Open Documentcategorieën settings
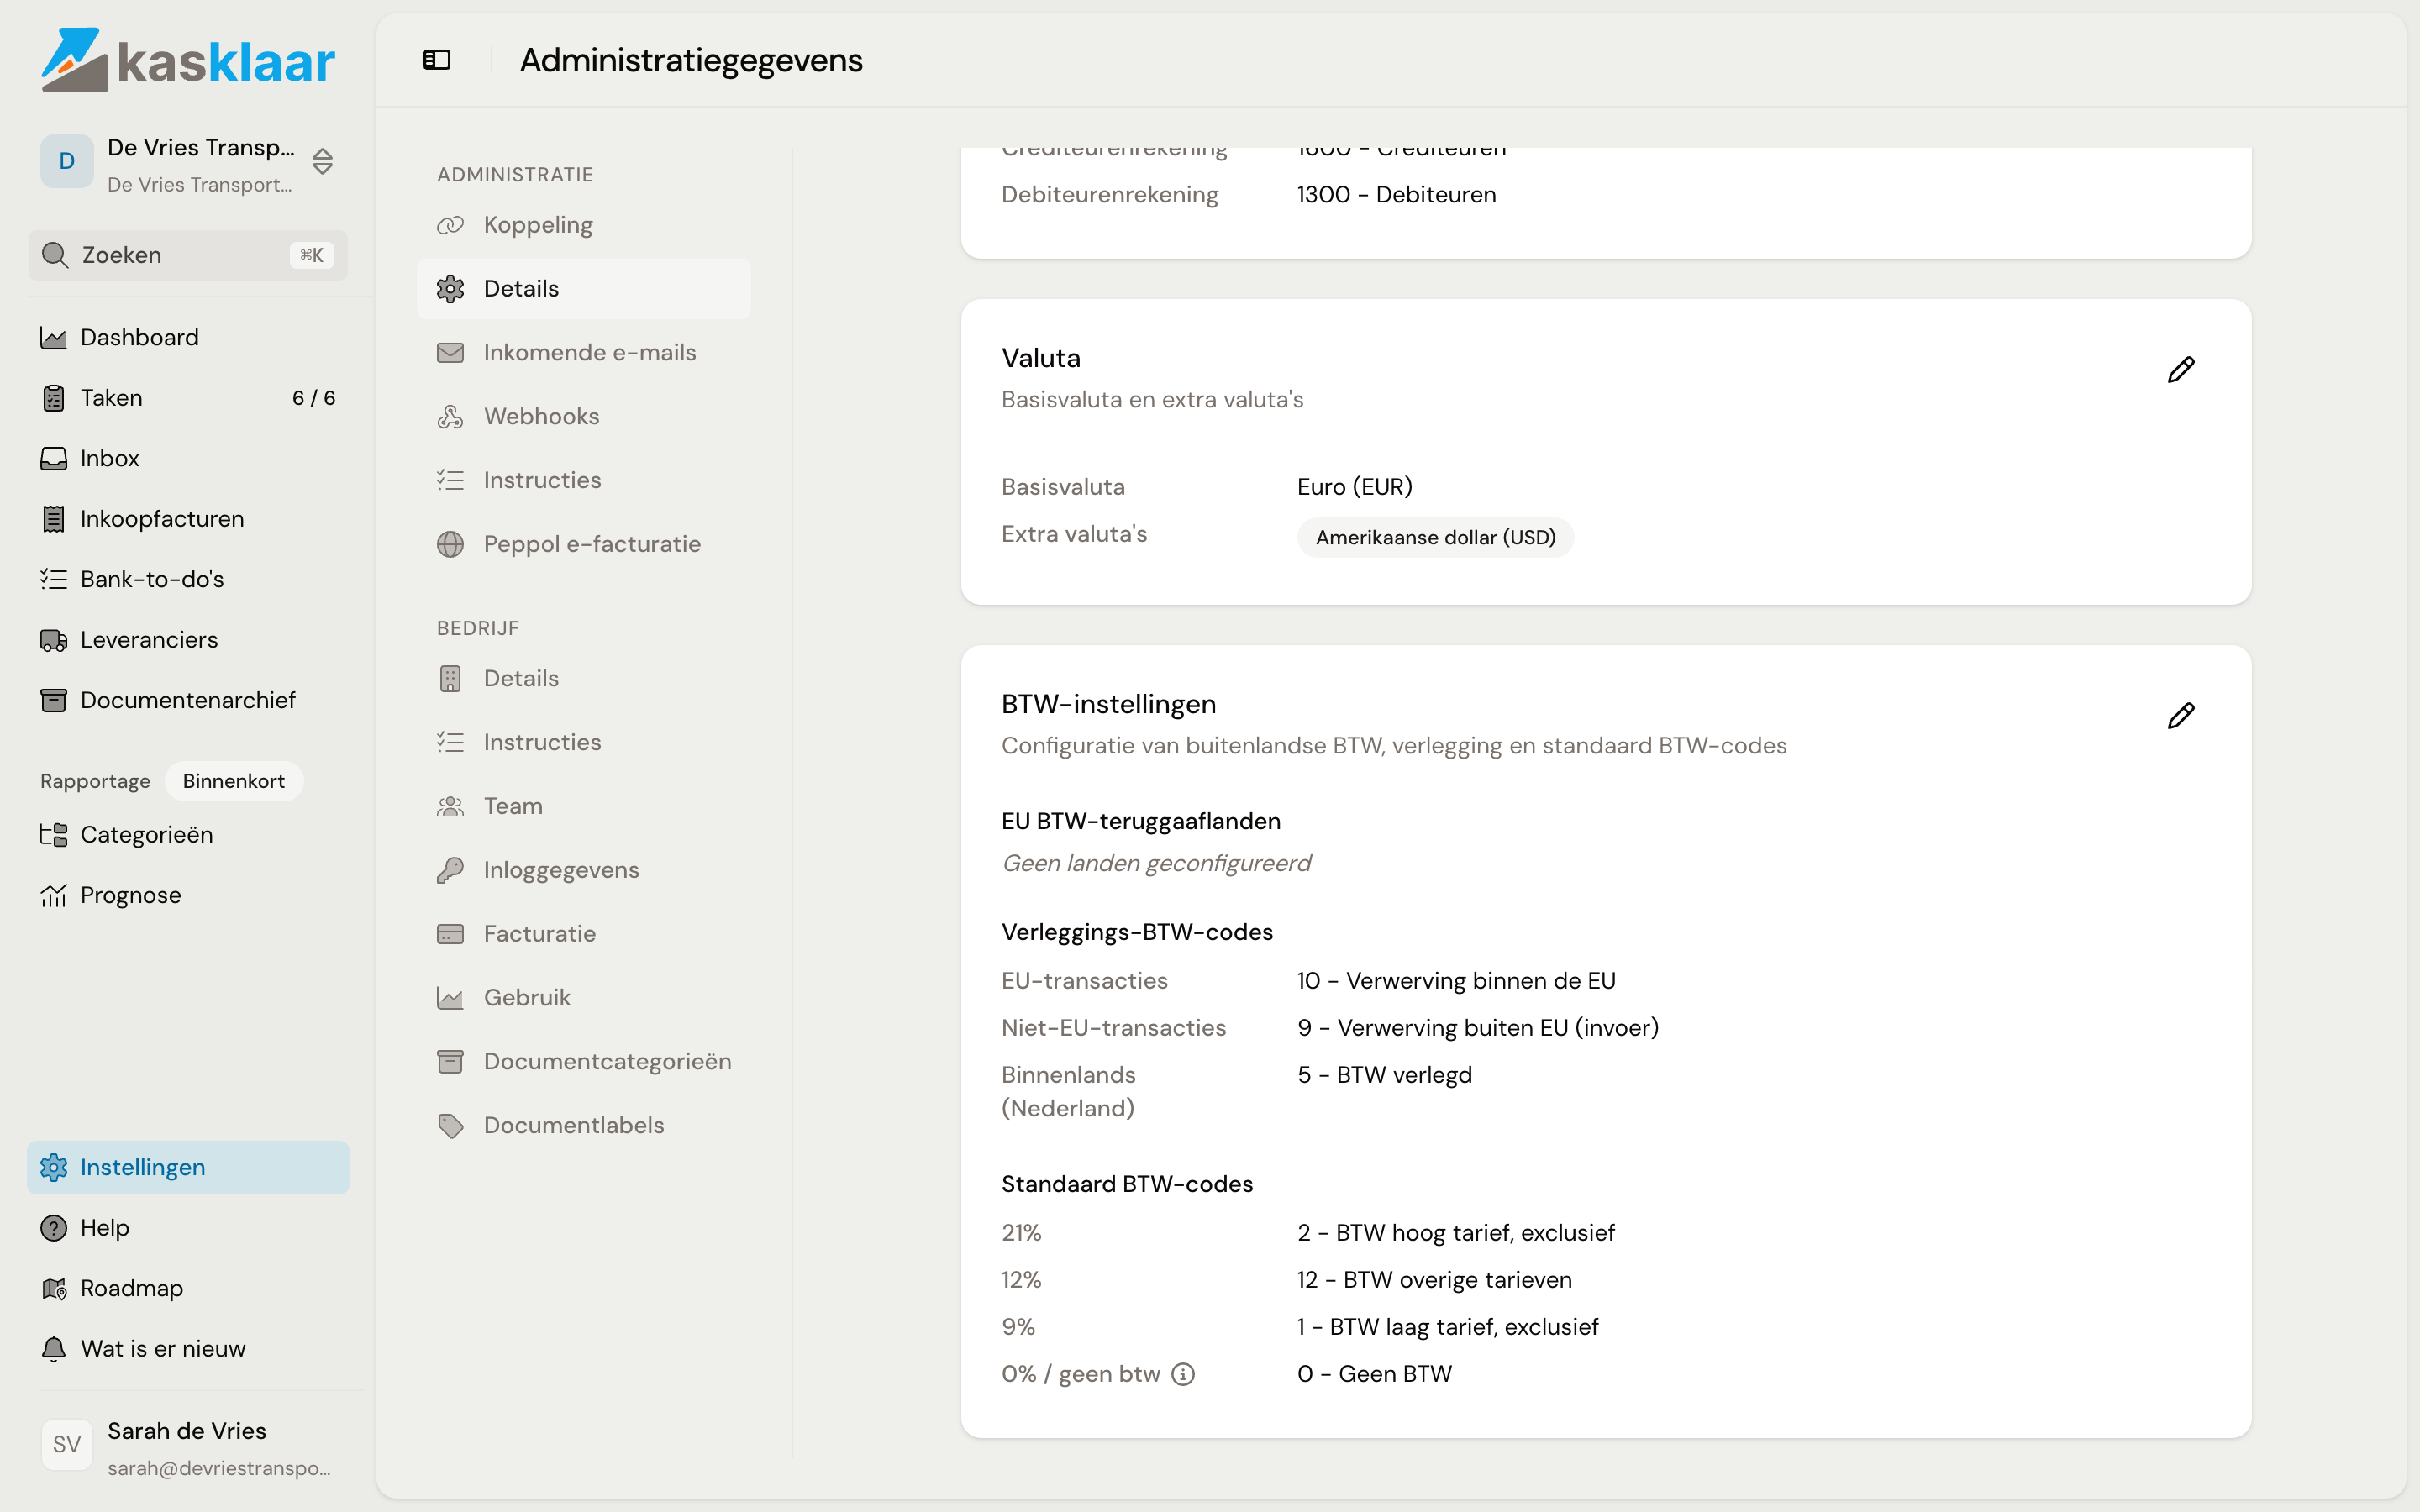 click(x=584, y=1062)
